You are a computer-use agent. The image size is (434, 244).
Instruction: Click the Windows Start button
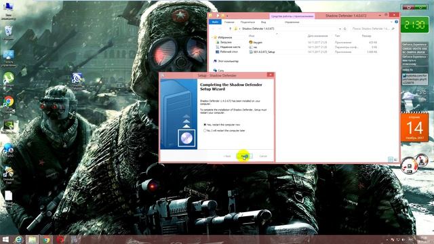5,239
